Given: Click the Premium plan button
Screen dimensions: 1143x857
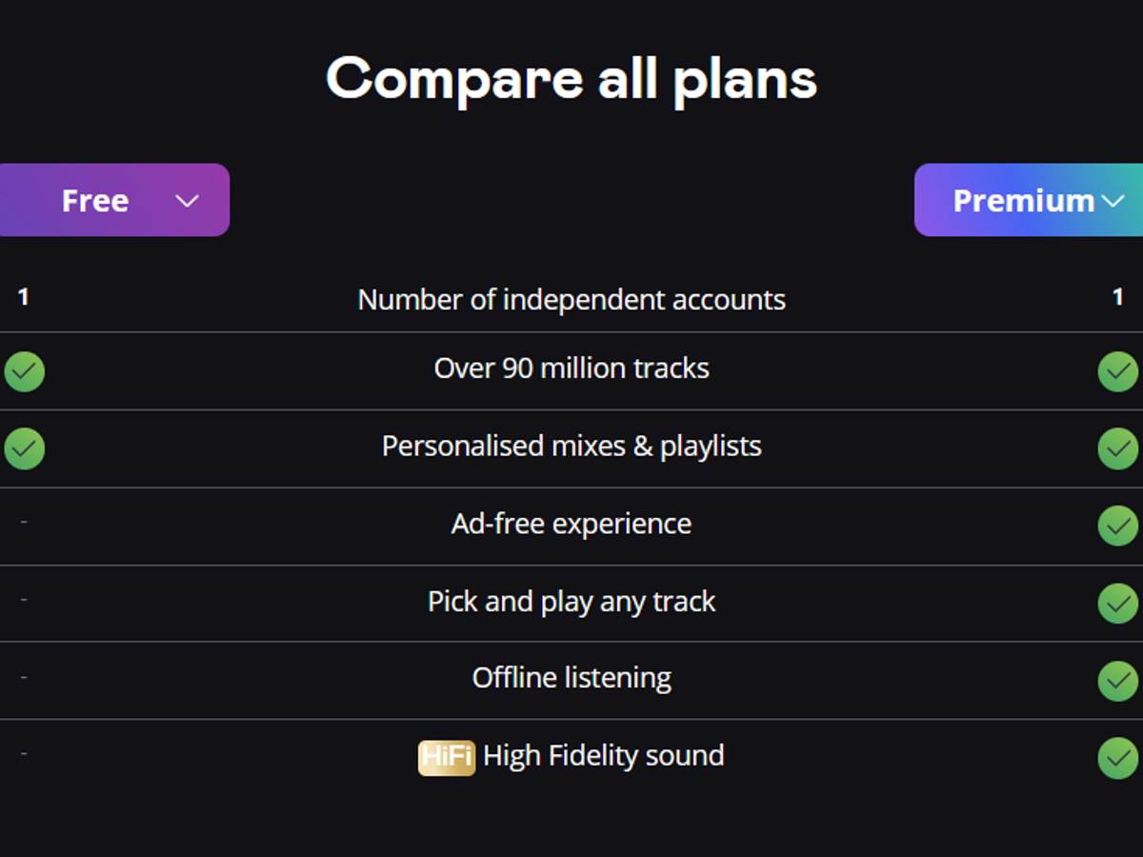Looking at the screenshot, I should coord(1027,200).
